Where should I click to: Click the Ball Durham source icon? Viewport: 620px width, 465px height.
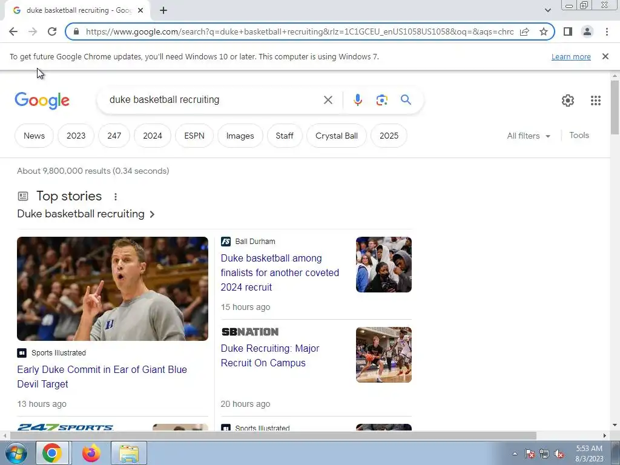tap(226, 241)
